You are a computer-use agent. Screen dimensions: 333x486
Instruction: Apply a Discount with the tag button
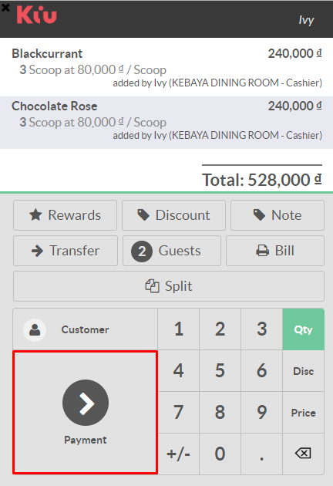point(173,215)
